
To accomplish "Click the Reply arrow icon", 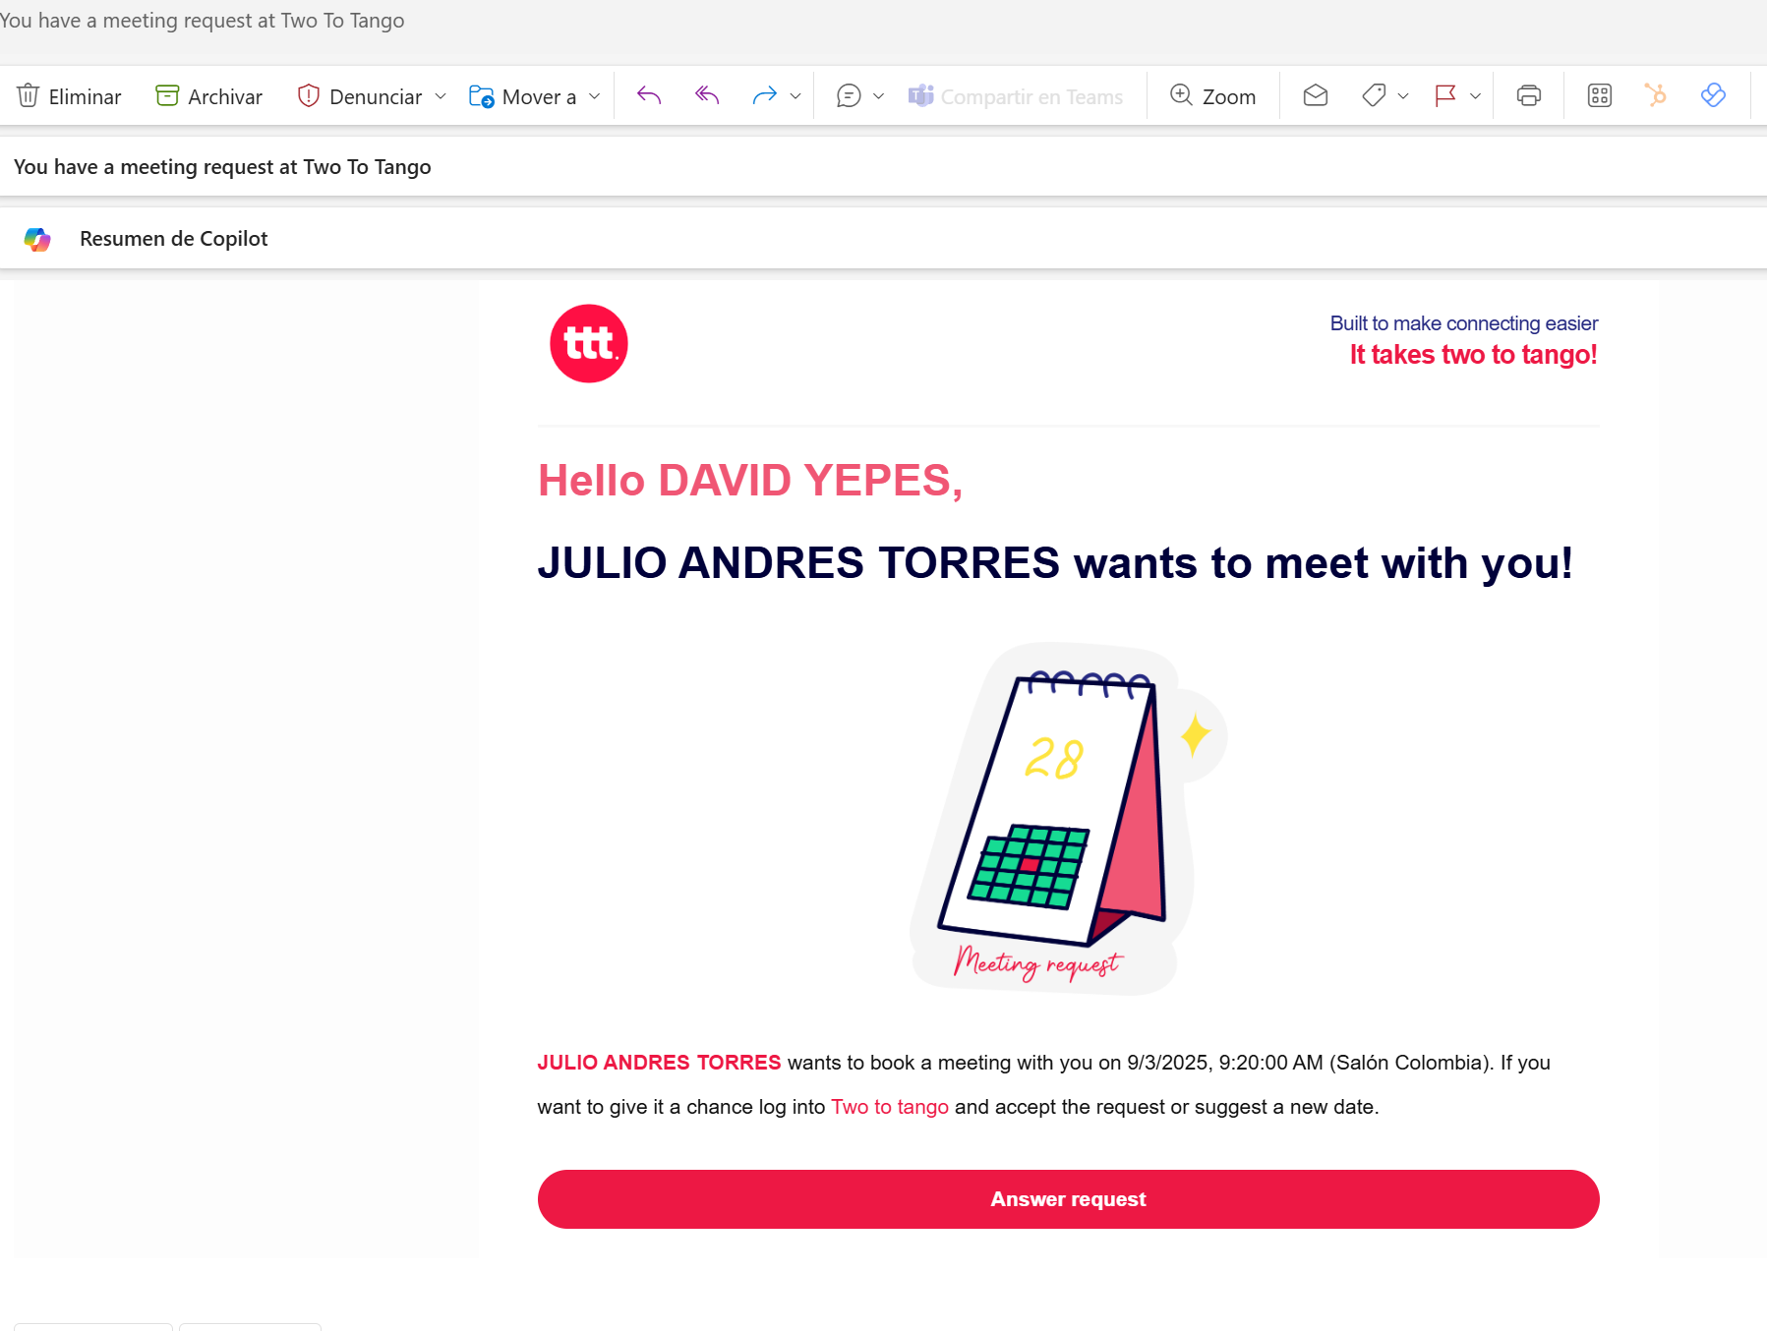I will pos(649,95).
